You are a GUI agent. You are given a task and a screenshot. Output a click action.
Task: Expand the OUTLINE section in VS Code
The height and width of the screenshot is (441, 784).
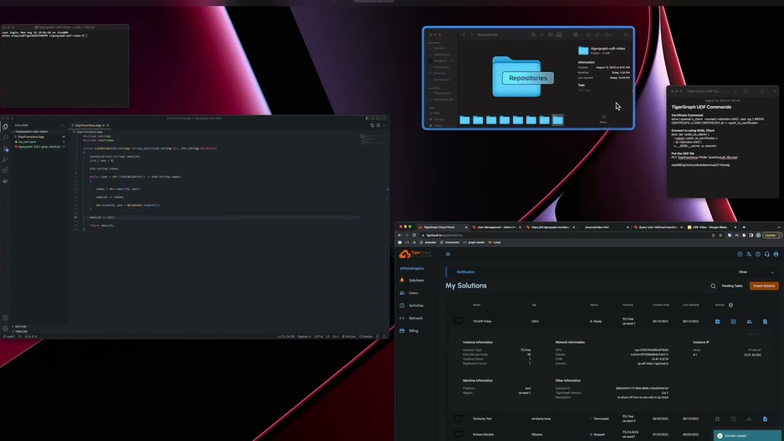pos(20,326)
